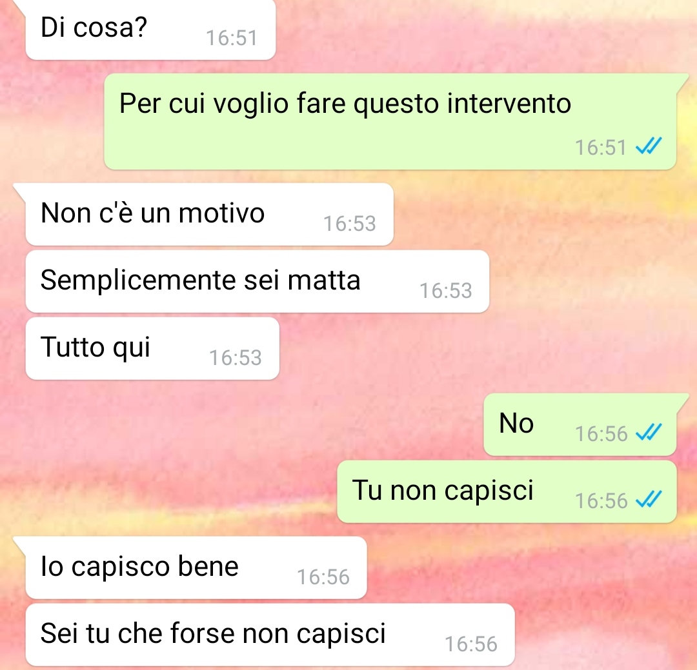Tap the 16:56 timestamp on 'Io capisco bene'
This screenshot has width=697, height=670.
323,576
